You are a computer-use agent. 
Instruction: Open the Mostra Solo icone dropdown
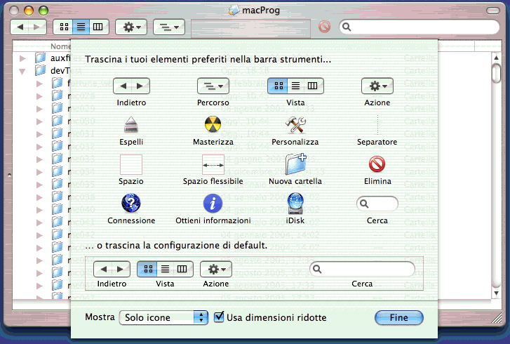click(164, 317)
